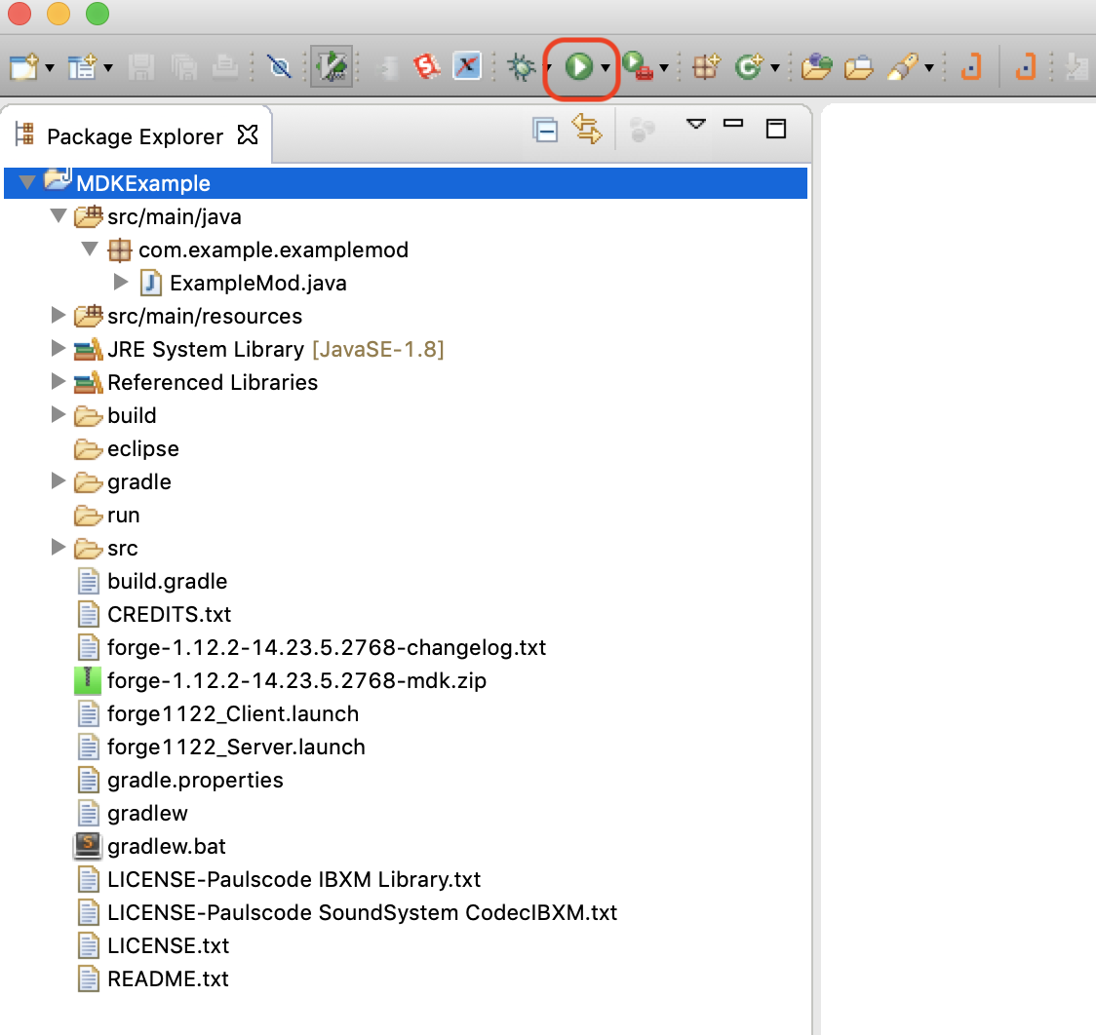1096x1035 pixels.
Task: Select the MDKExample project row
Action: (406, 183)
